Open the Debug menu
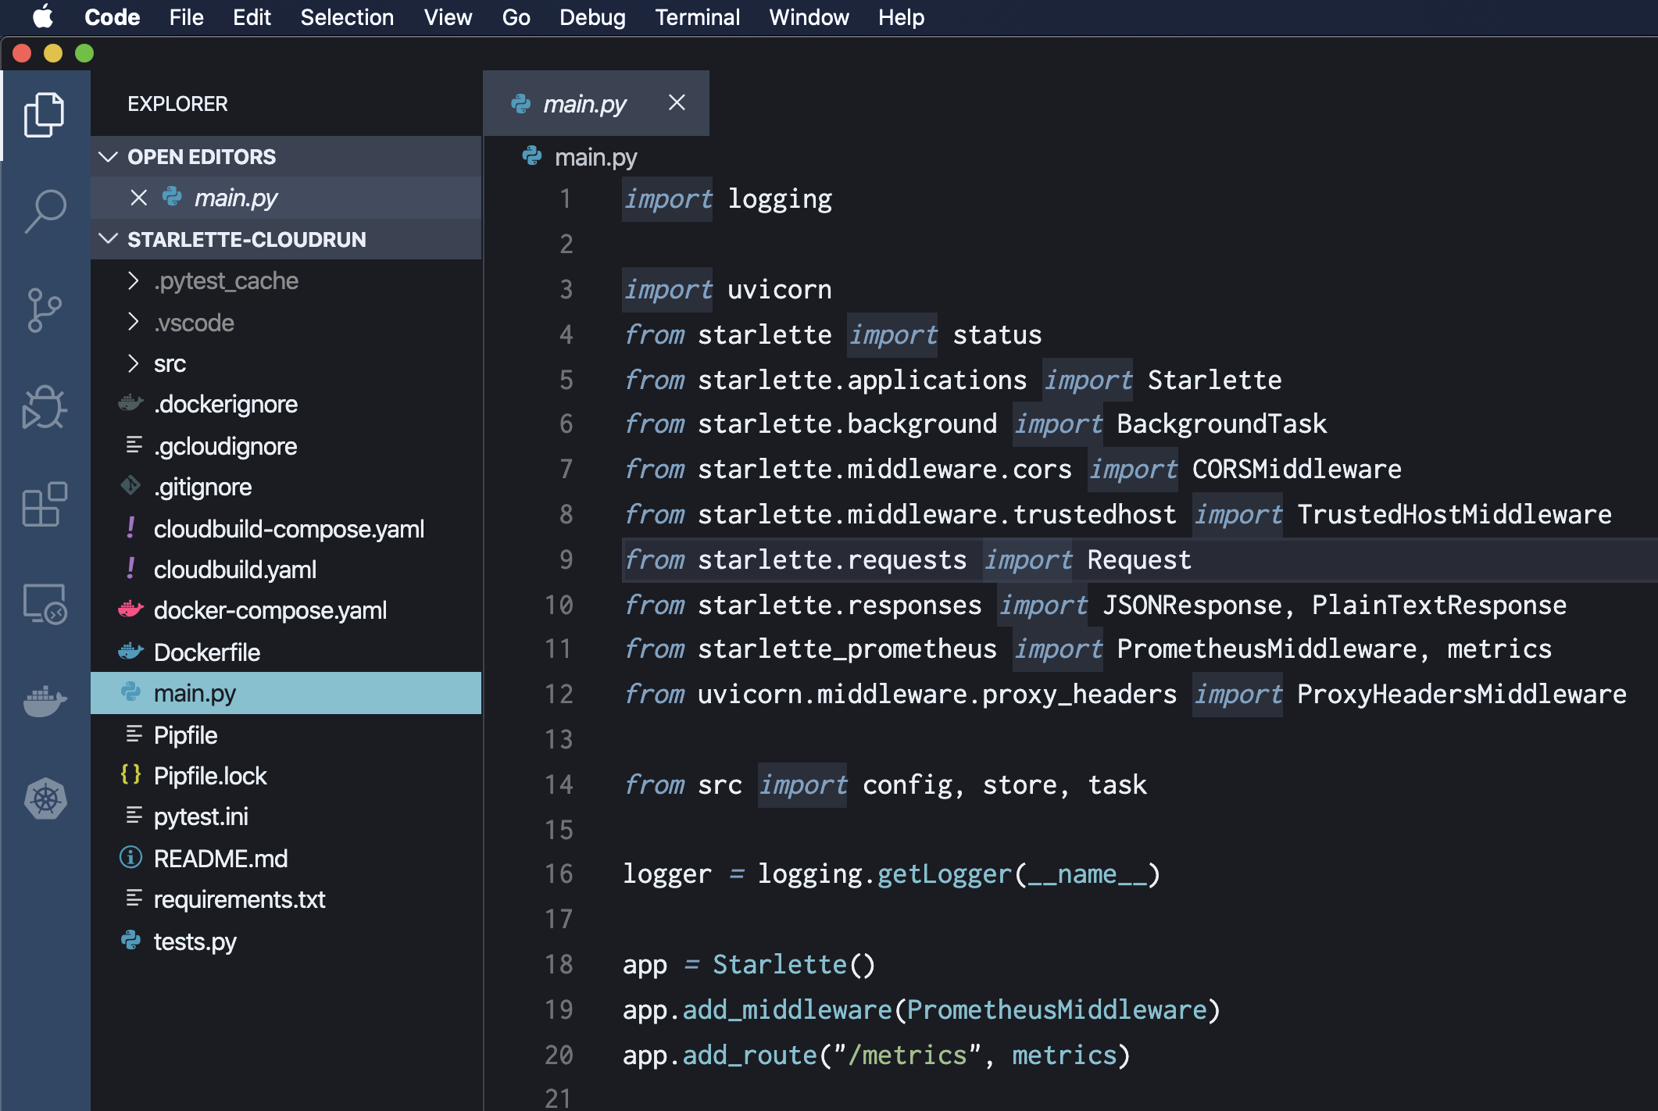Image resolution: width=1658 pixels, height=1111 pixels. [x=592, y=17]
